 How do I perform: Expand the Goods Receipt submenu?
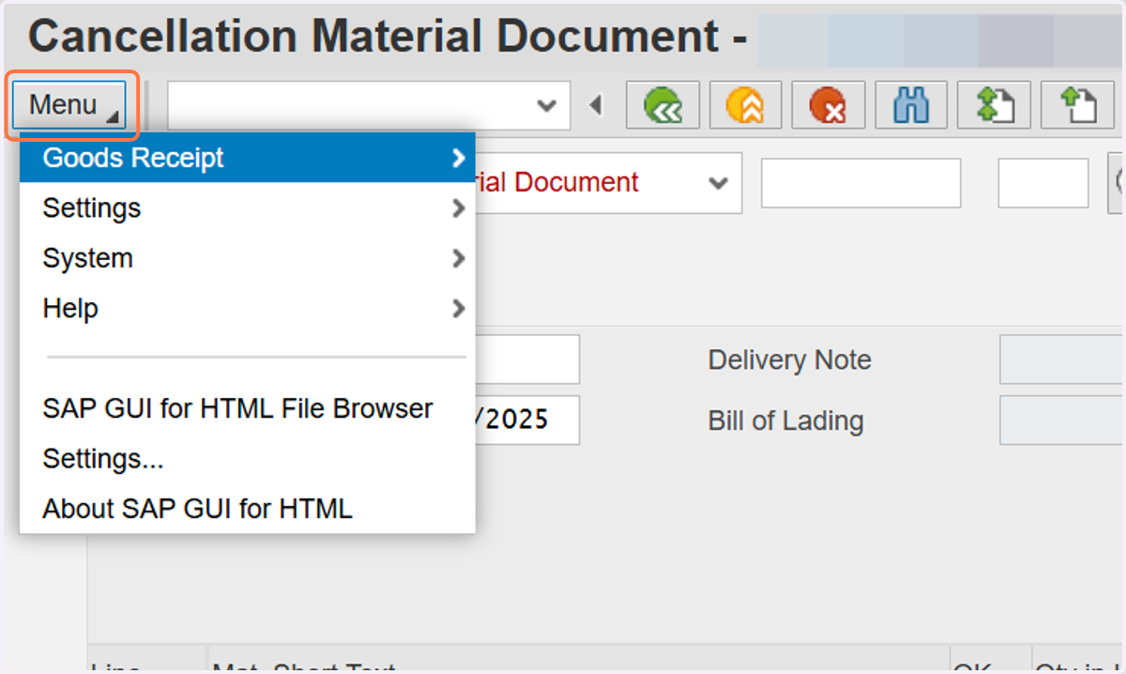point(248,158)
